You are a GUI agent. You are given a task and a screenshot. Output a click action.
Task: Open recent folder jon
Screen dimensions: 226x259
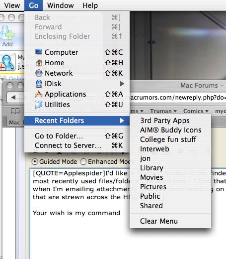coord(170,158)
